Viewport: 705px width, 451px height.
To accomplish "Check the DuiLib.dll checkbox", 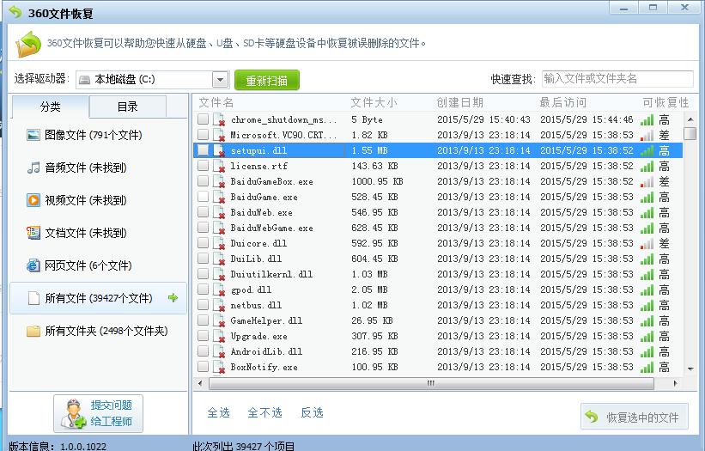I will (204, 258).
